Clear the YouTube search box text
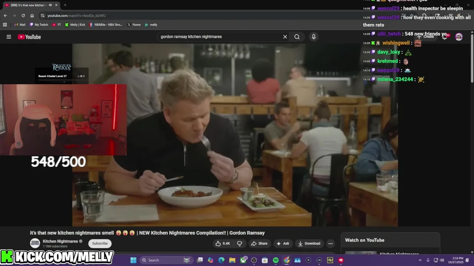The image size is (474, 266). point(285,37)
